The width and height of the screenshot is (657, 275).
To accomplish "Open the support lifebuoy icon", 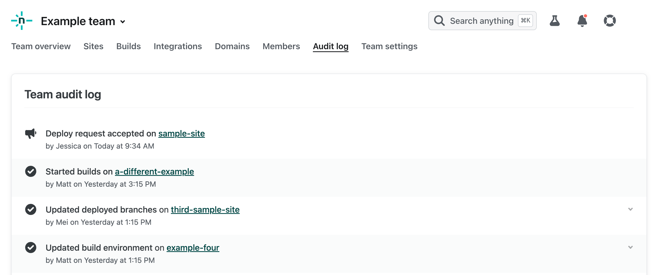I will point(610,21).
